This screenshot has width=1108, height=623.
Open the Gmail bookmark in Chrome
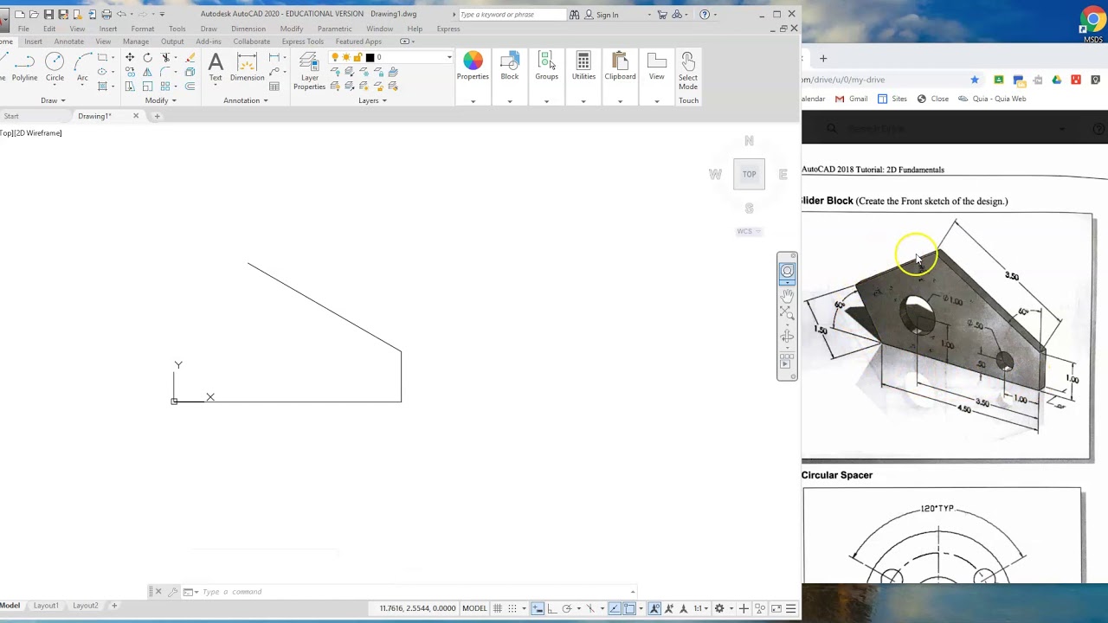pyautogui.click(x=851, y=99)
